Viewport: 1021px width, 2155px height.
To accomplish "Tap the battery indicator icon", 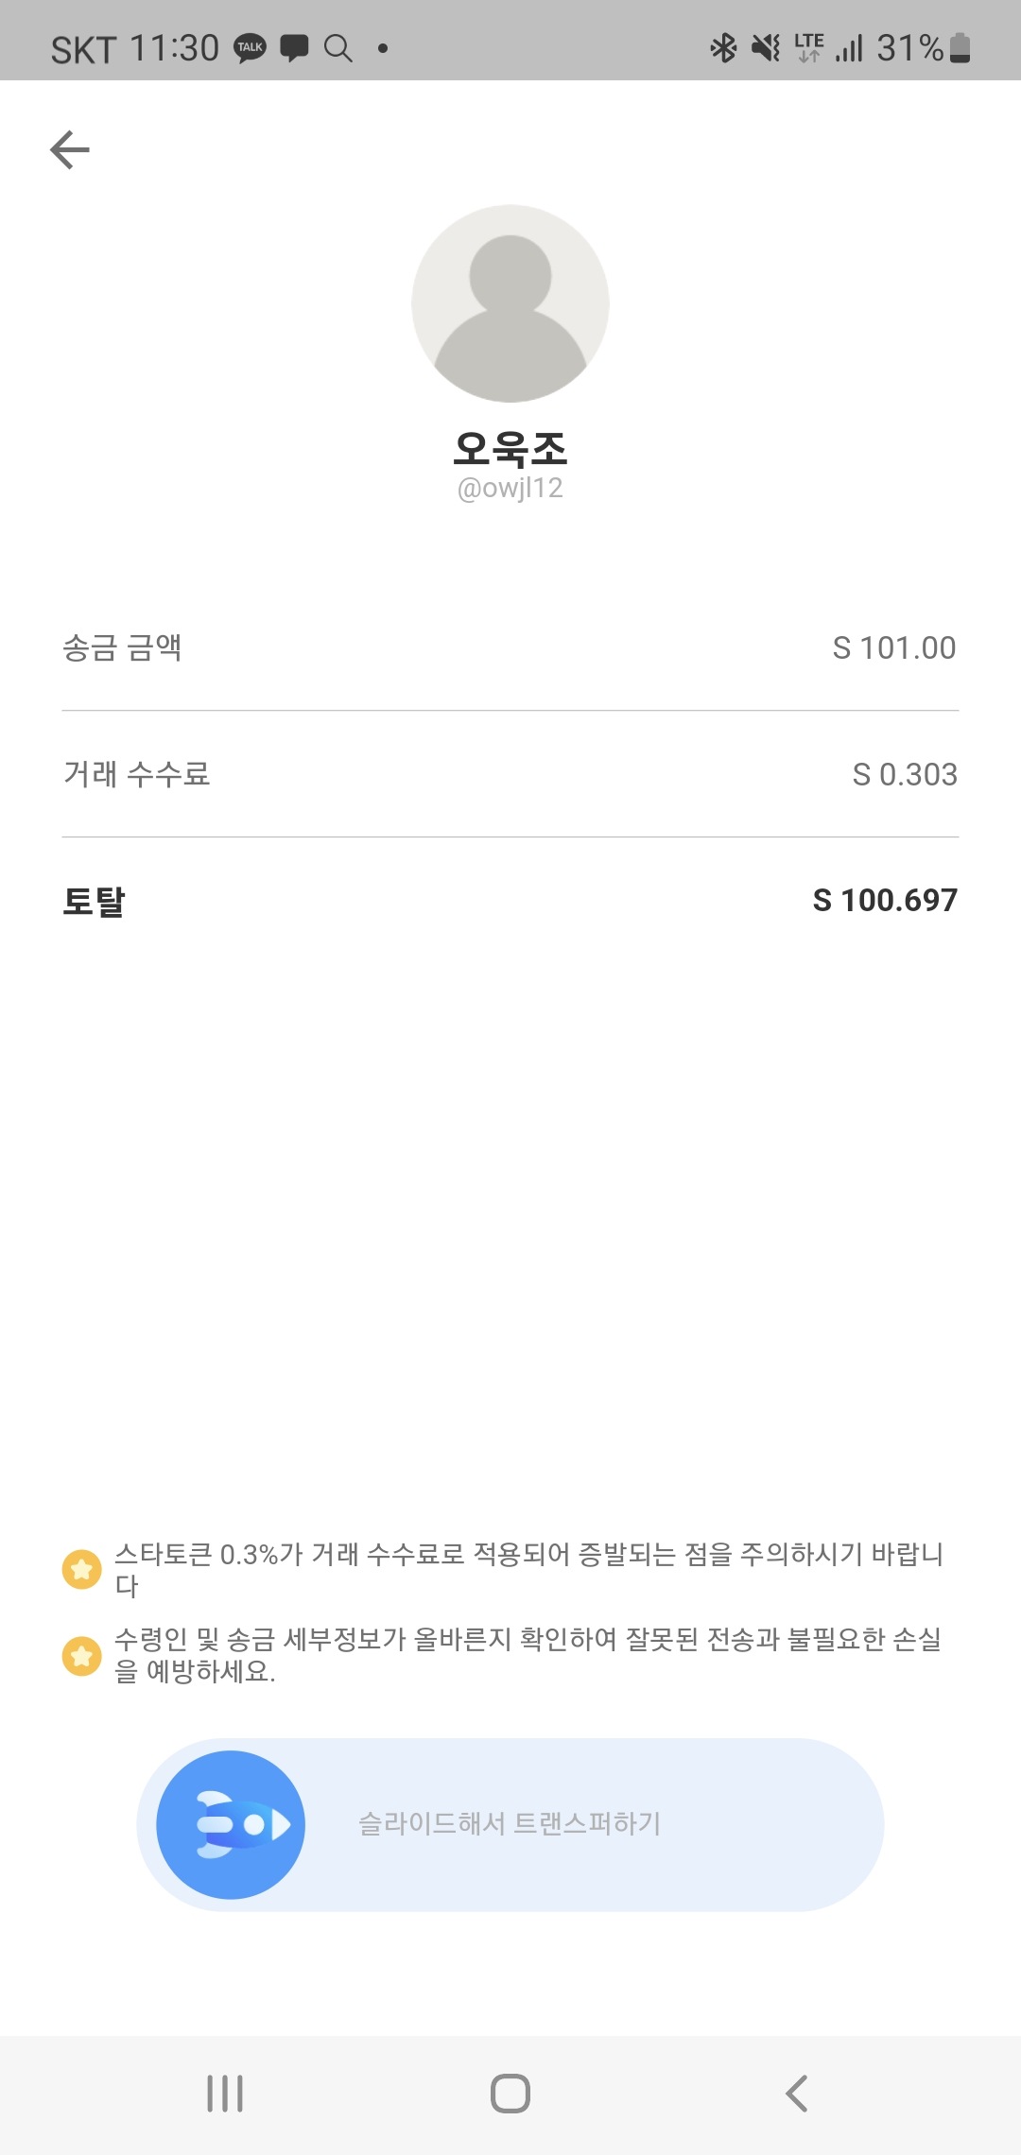I will pyautogui.click(x=960, y=47).
